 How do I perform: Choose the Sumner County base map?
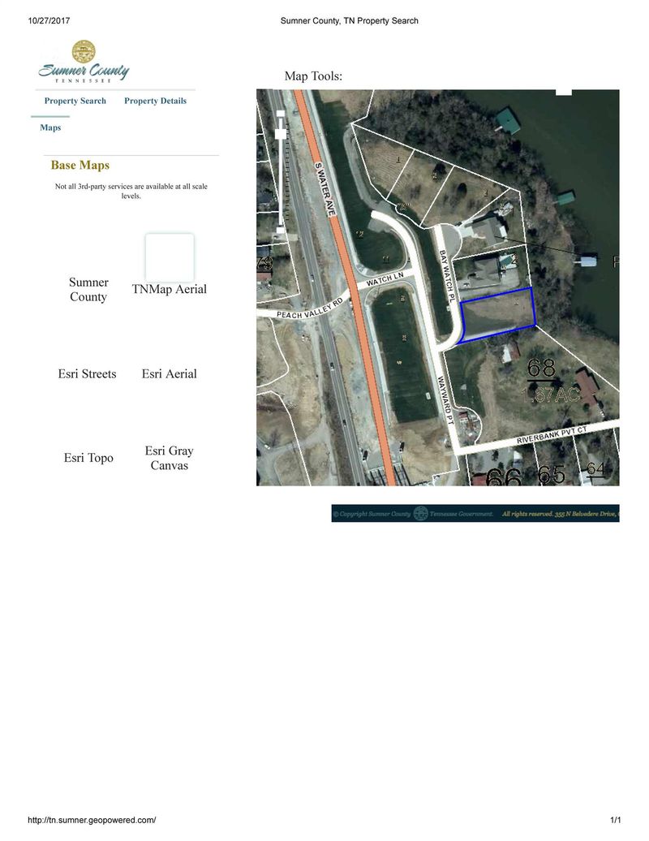click(88, 290)
